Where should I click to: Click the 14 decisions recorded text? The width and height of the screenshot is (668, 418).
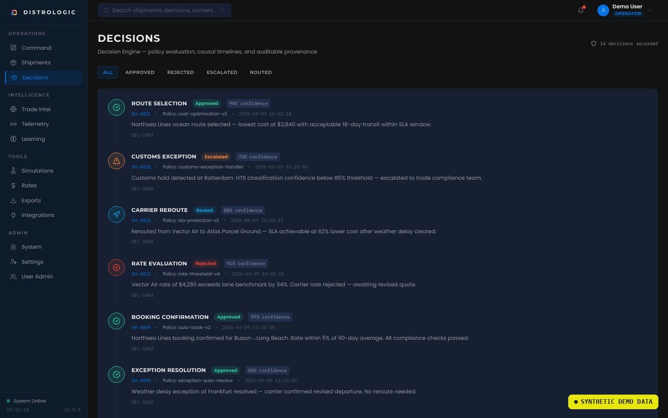(x=629, y=43)
